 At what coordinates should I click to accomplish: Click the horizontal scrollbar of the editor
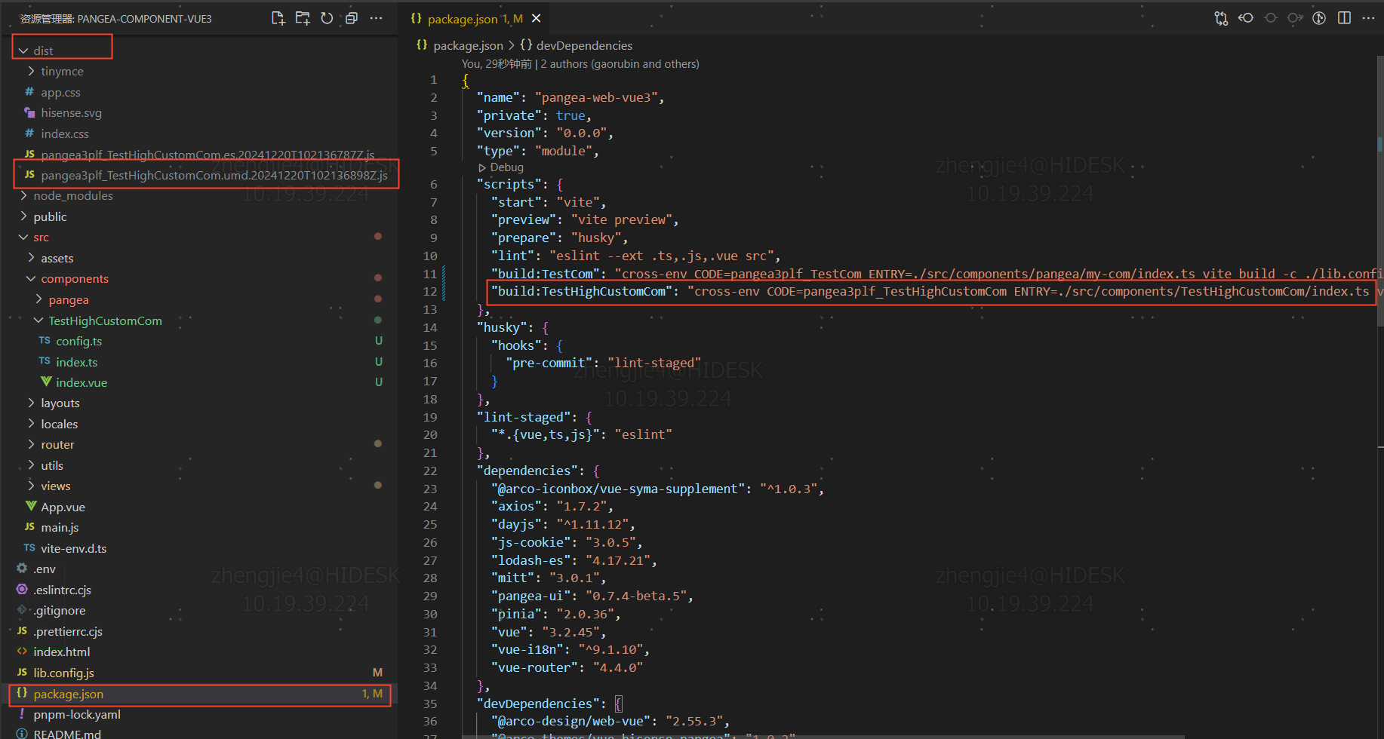[x=823, y=736]
